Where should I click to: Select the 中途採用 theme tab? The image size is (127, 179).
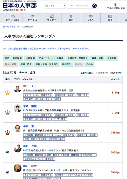[x=30, y=58]
